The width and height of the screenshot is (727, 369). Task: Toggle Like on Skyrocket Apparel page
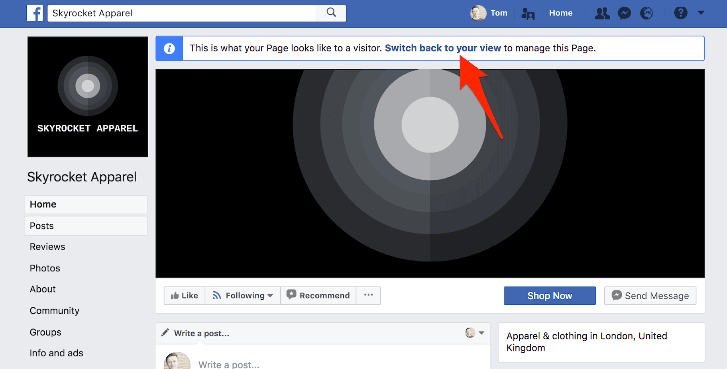point(184,295)
